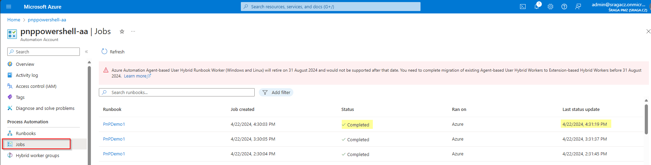651x165 pixels.
Task: Click Refresh button label
Action: (x=117, y=52)
